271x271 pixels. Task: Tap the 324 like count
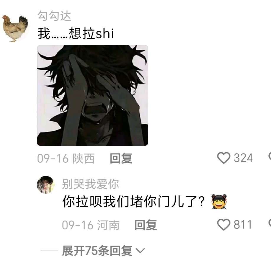[243, 158]
